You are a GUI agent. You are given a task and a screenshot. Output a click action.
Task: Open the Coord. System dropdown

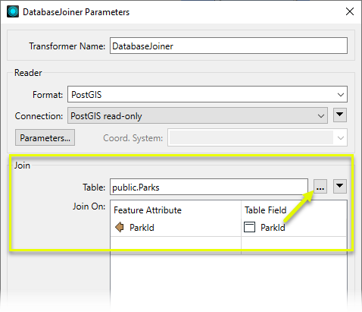[257, 137]
